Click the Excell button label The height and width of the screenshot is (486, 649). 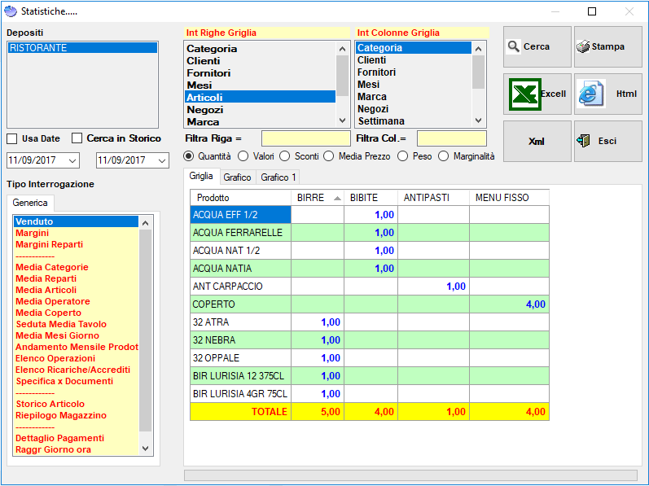[554, 94]
